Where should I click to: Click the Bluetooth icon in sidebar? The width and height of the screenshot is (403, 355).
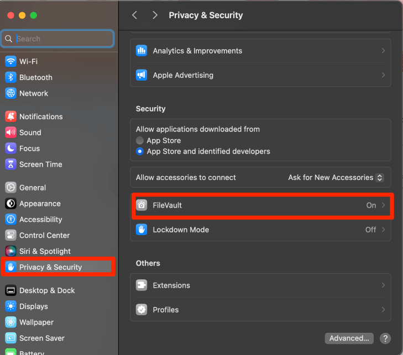tap(11, 77)
